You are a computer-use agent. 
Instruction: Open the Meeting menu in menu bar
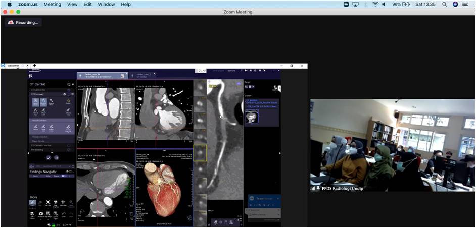click(52, 4)
